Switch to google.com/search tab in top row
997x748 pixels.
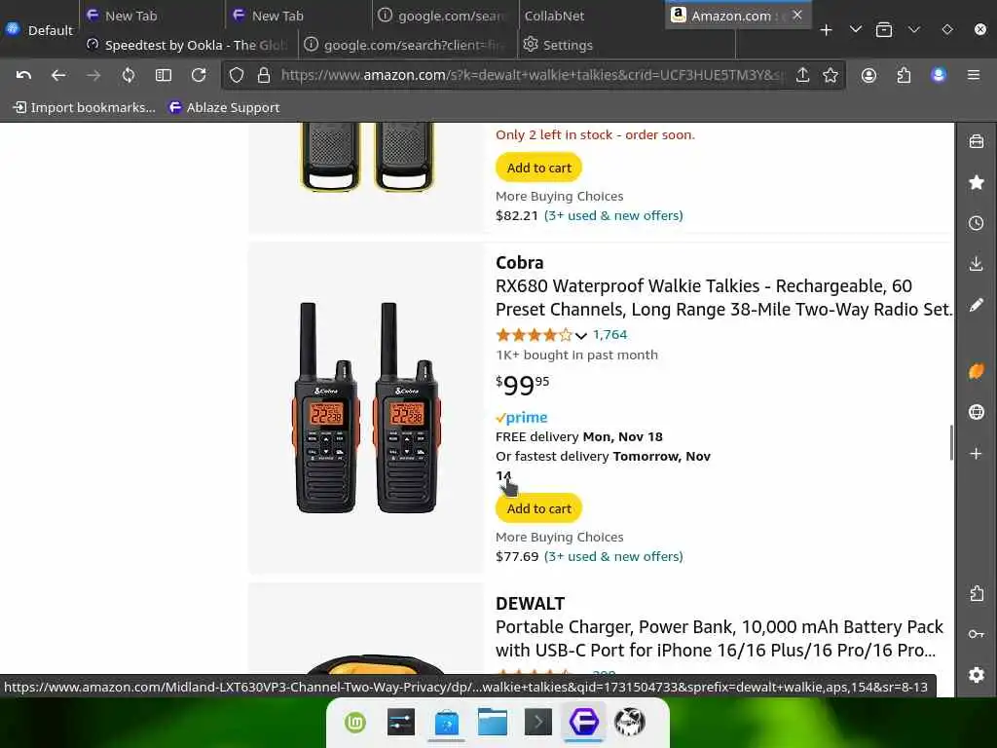tap(444, 16)
